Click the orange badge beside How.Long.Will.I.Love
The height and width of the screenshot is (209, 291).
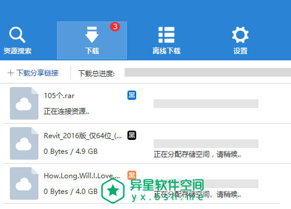(x=132, y=175)
